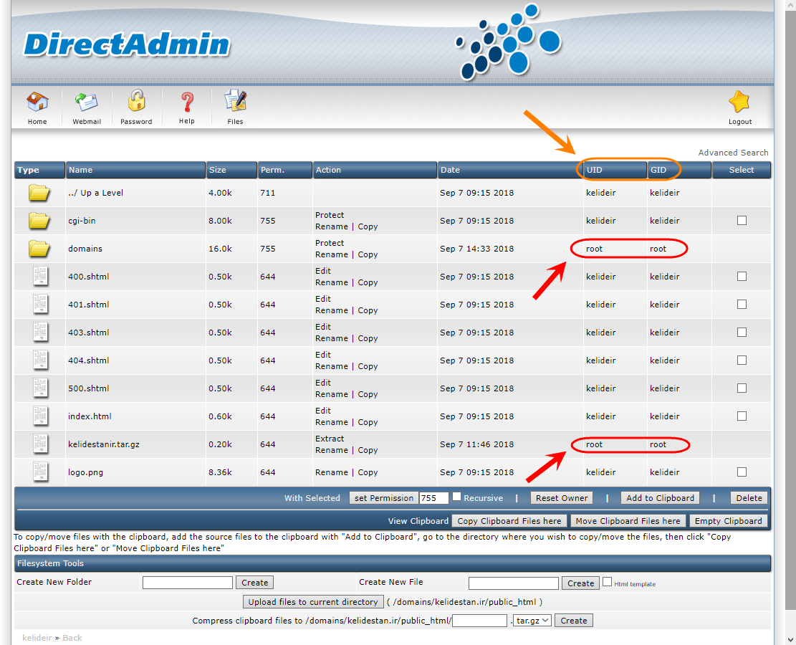Select the 400.shtml checkbox

pyautogui.click(x=742, y=277)
